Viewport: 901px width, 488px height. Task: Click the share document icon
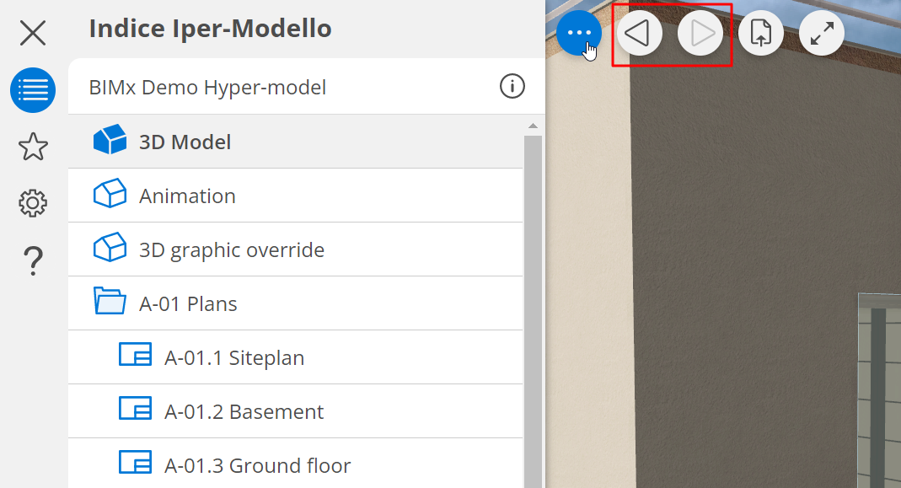tap(761, 34)
